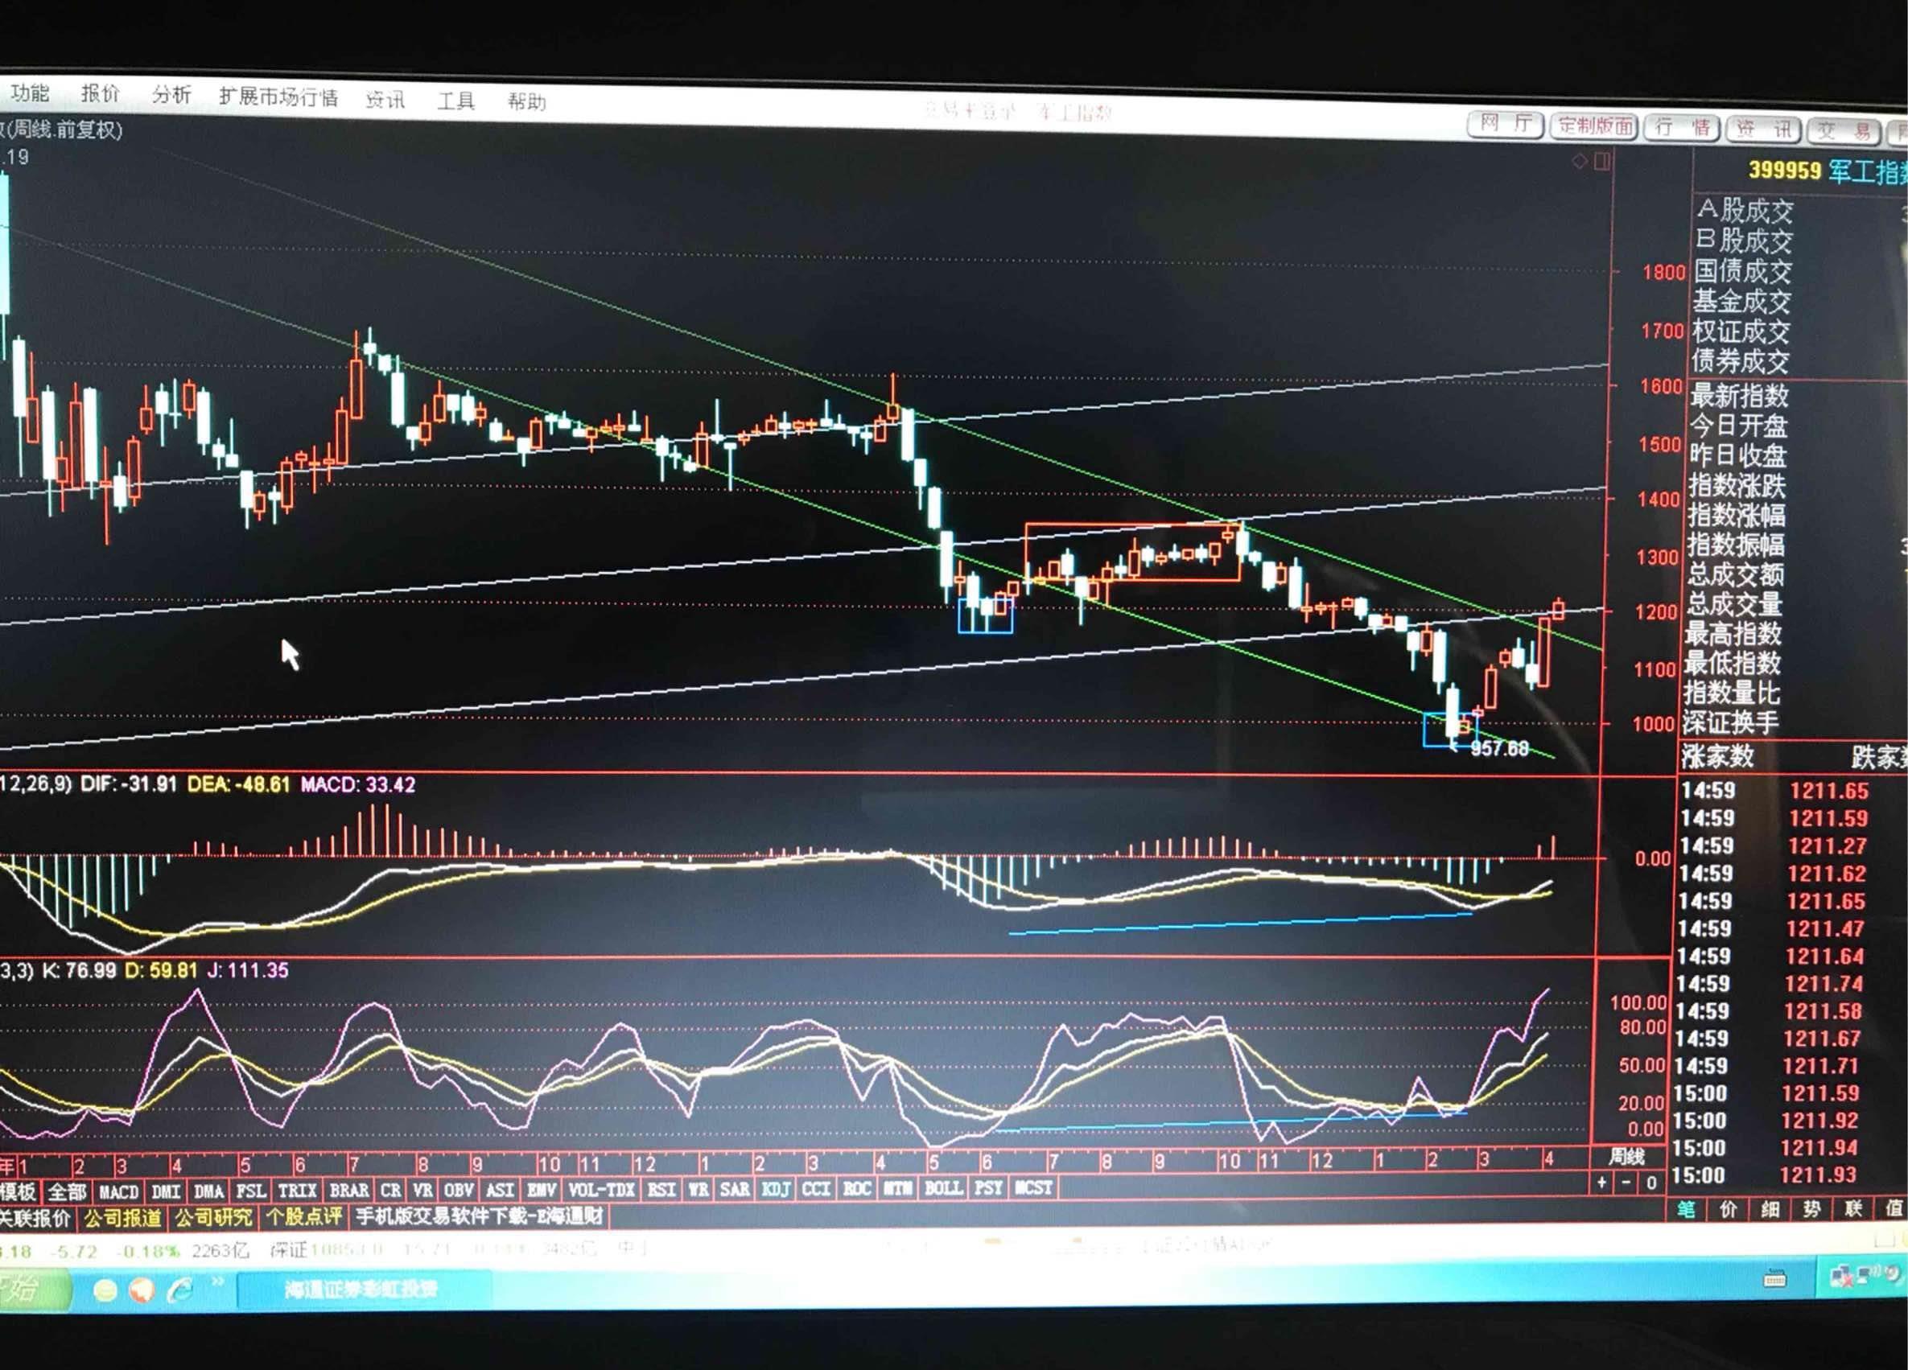Switch to the RSI indicator tab

click(x=661, y=1189)
